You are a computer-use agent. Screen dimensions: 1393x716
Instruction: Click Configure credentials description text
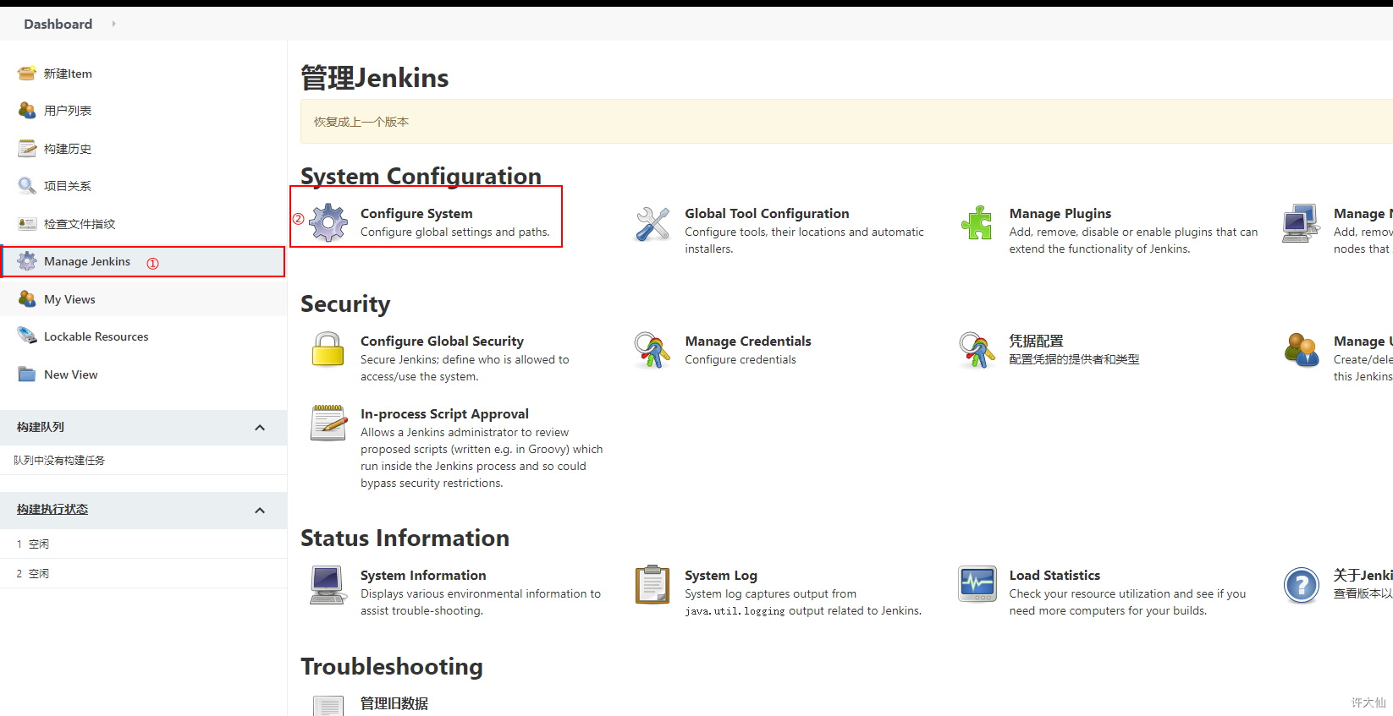pyautogui.click(x=741, y=359)
